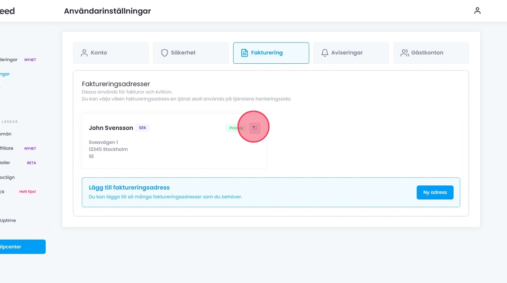Open the sidebar item tagged Hett tips!

pyautogui.click(x=3, y=192)
